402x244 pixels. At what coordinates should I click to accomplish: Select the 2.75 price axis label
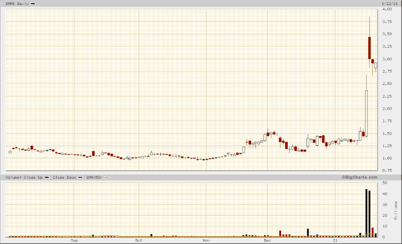[387, 71]
